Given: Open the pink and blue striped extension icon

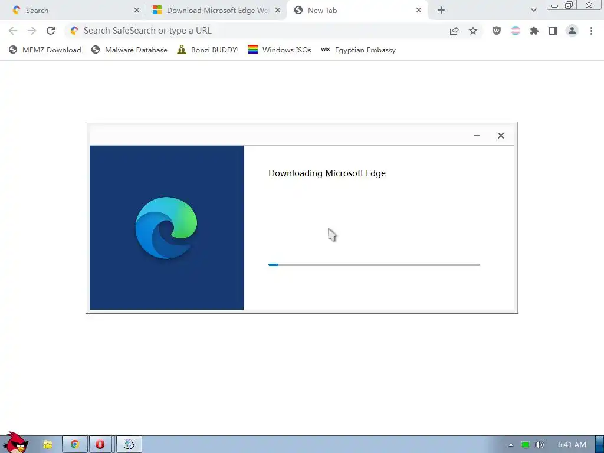Looking at the screenshot, I should (516, 31).
